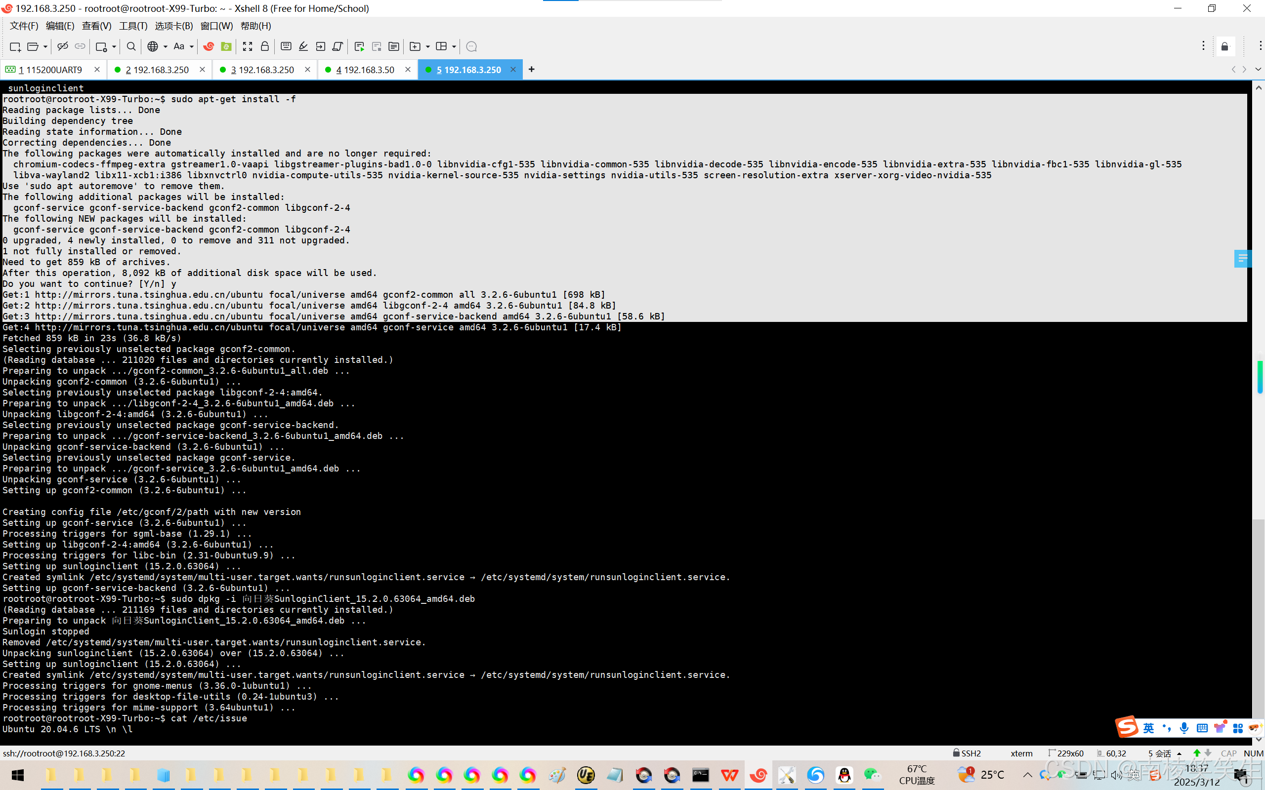This screenshot has height=790, width=1265.
Task: Expand the font Aa dropdown arrow
Action: (x=191, y=46)
